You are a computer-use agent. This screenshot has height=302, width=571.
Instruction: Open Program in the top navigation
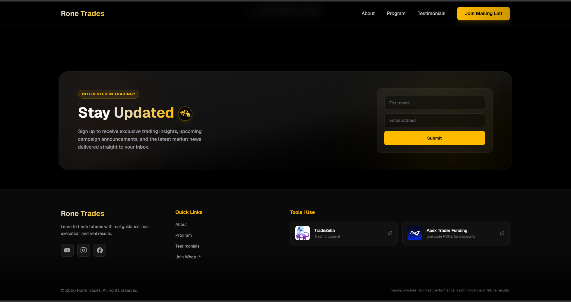pyautogui.click(x=396, y=14)
